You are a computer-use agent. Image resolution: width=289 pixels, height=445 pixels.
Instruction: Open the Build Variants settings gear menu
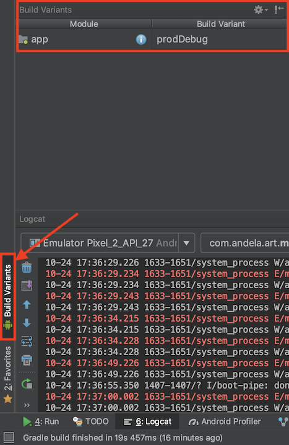click(260, 10)
